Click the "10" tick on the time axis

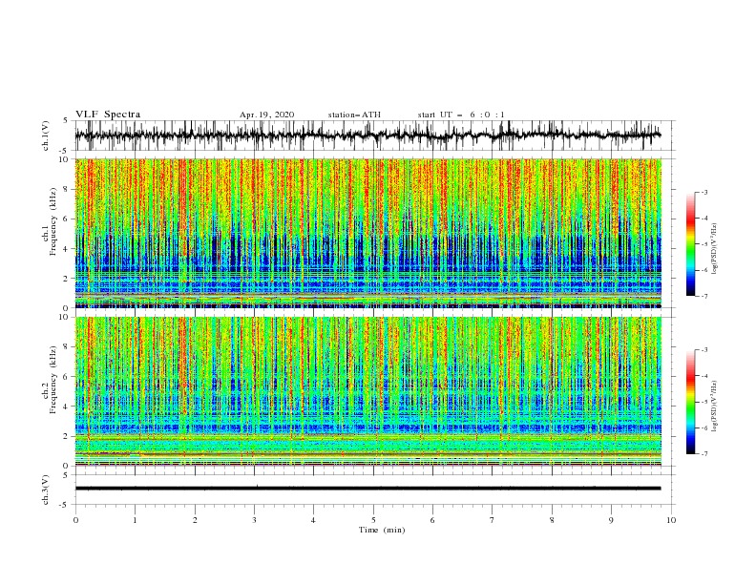point(671,520)
